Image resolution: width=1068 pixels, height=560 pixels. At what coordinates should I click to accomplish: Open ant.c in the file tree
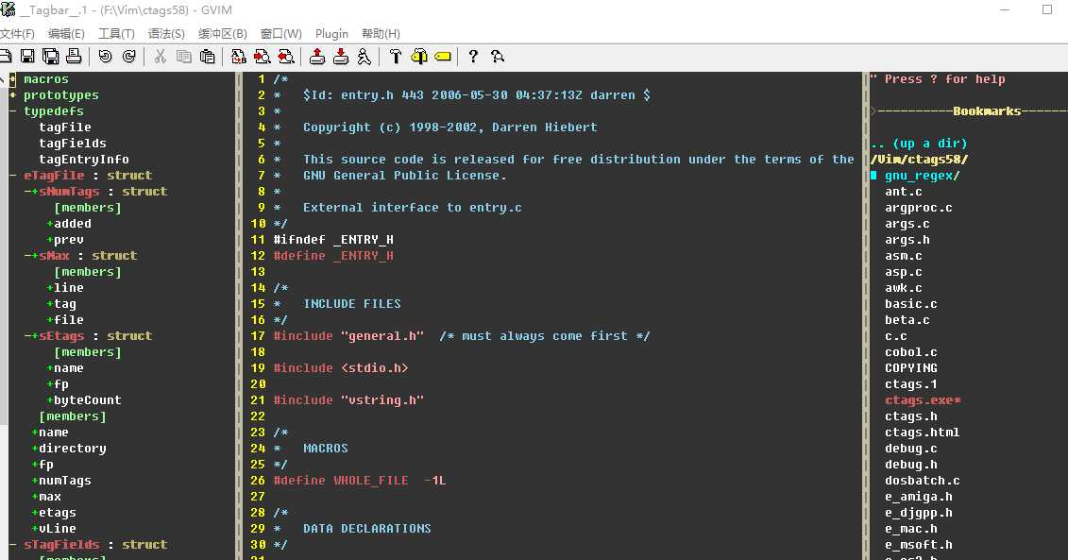click(903, 192)
